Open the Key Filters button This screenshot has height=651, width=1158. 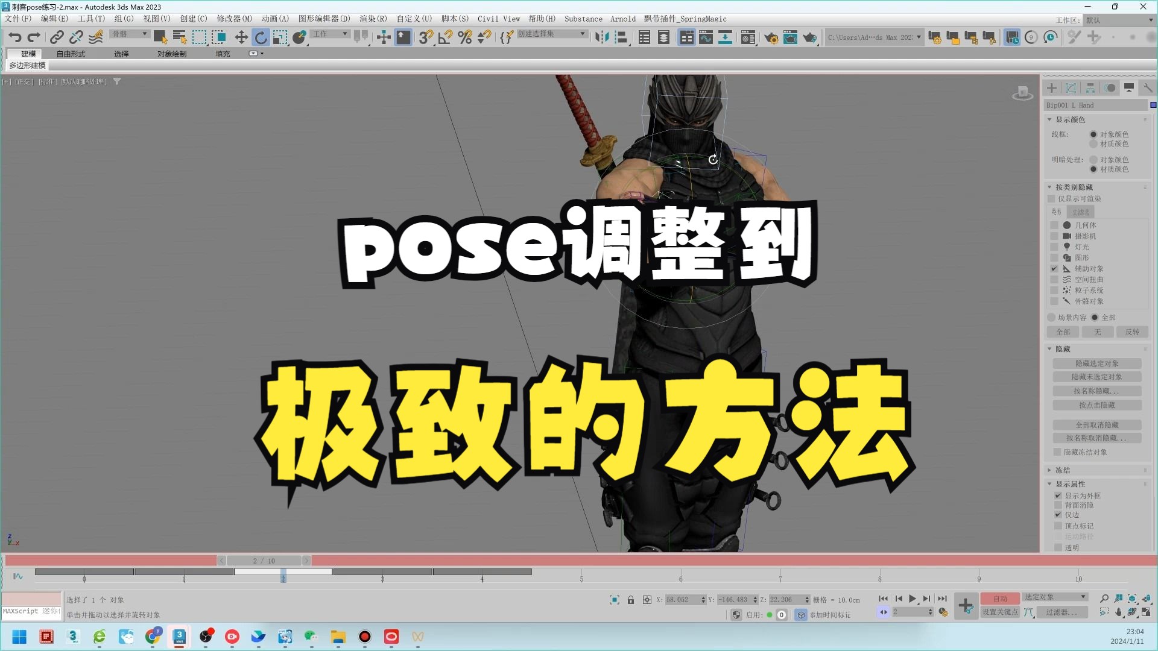pos(1061,612)
